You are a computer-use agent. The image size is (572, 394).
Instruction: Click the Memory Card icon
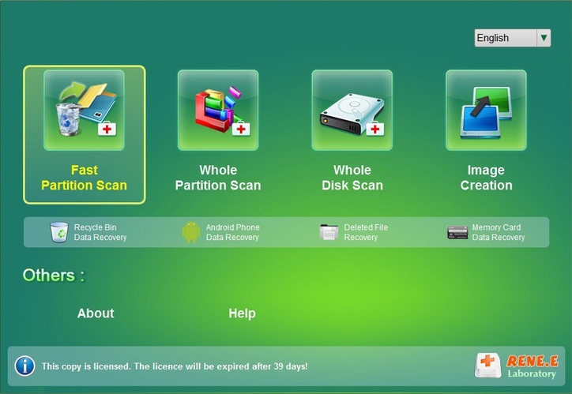[457, 232]
